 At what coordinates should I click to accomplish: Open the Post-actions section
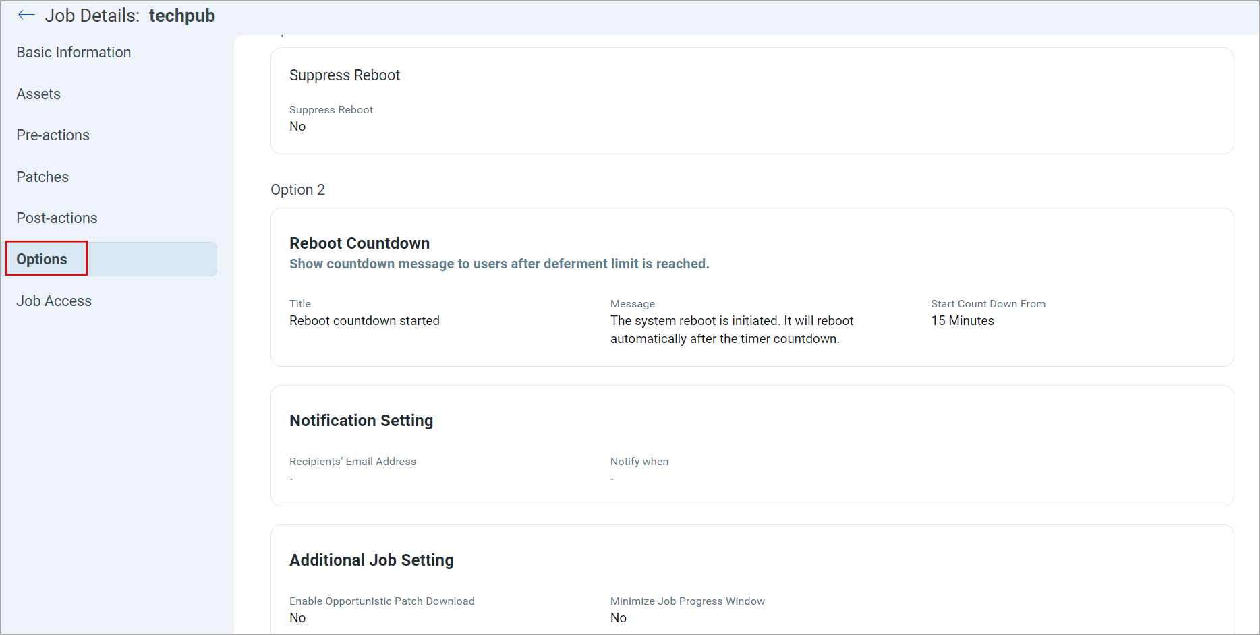57,218
